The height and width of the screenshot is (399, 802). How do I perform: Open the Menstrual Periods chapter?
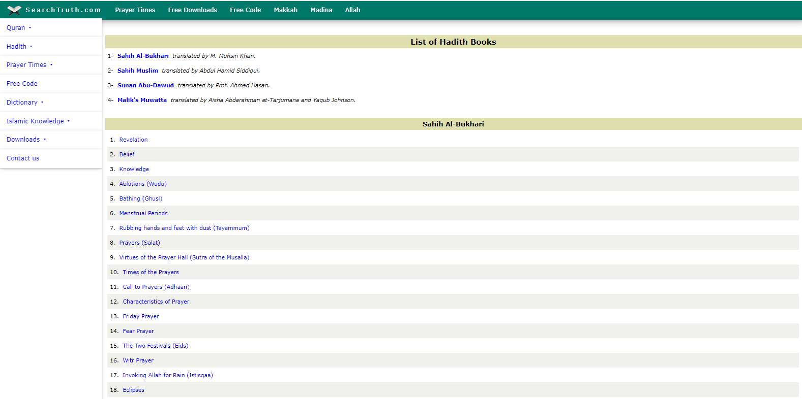click(143, 214)
